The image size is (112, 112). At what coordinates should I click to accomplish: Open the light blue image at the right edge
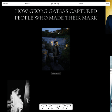point(111,84)
